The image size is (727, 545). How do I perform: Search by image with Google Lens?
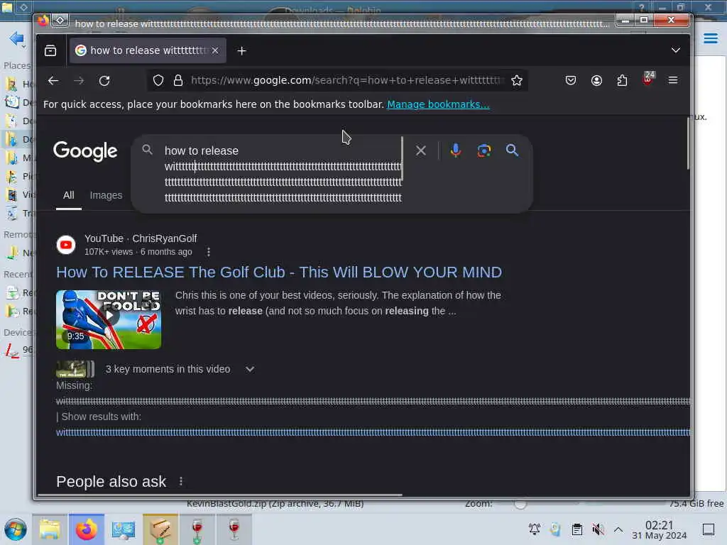[x=484, y=150]
